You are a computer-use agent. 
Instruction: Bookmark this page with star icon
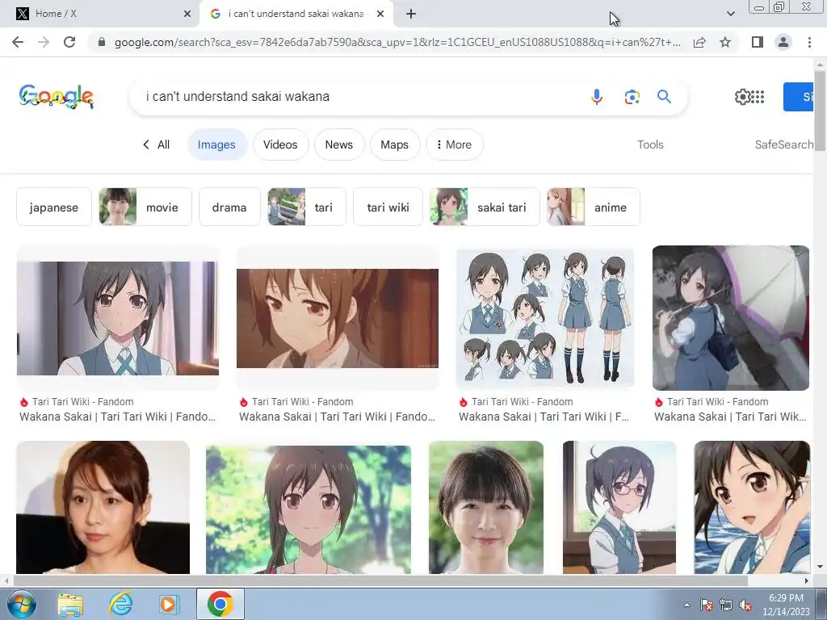tap(725, 42)
